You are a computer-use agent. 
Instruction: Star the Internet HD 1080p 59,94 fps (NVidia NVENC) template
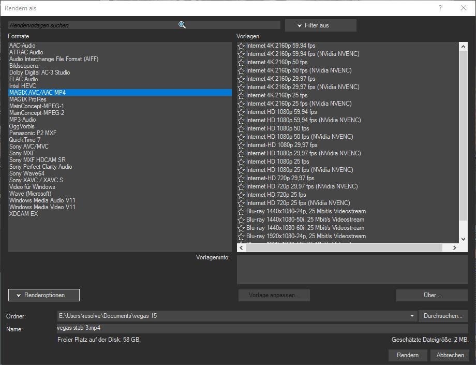point(241,120)
